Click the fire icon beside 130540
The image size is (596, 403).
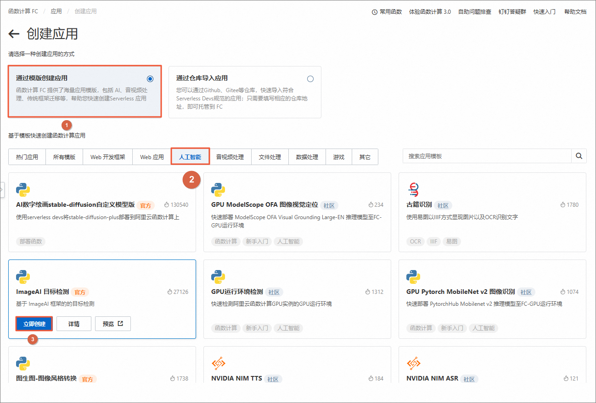pyautogui.click(x=167, y=205)
